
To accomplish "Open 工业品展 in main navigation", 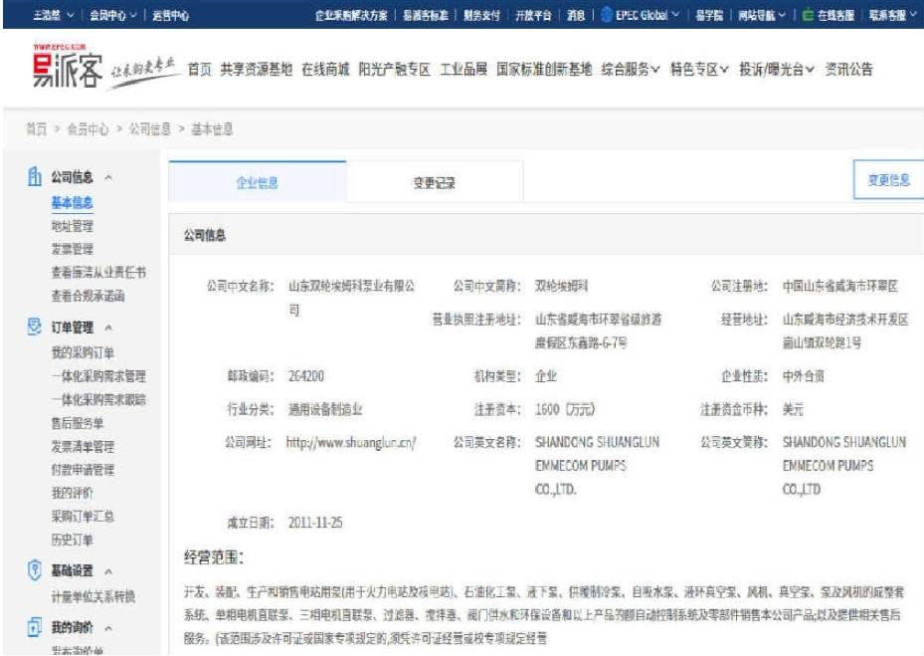I will (x=463, y=70).
